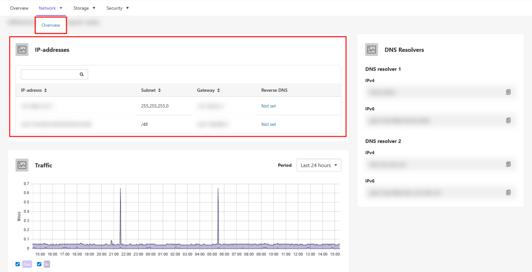532x272 pixels.
Task: Click the search magnifier icon in IP-addresses
Action: click(x=82, y=75)
